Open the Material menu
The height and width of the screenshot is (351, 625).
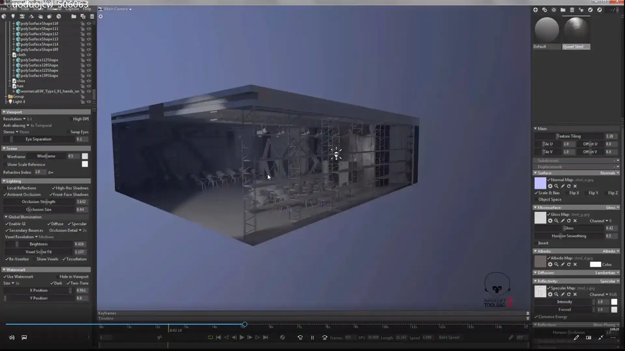[54, 9]
